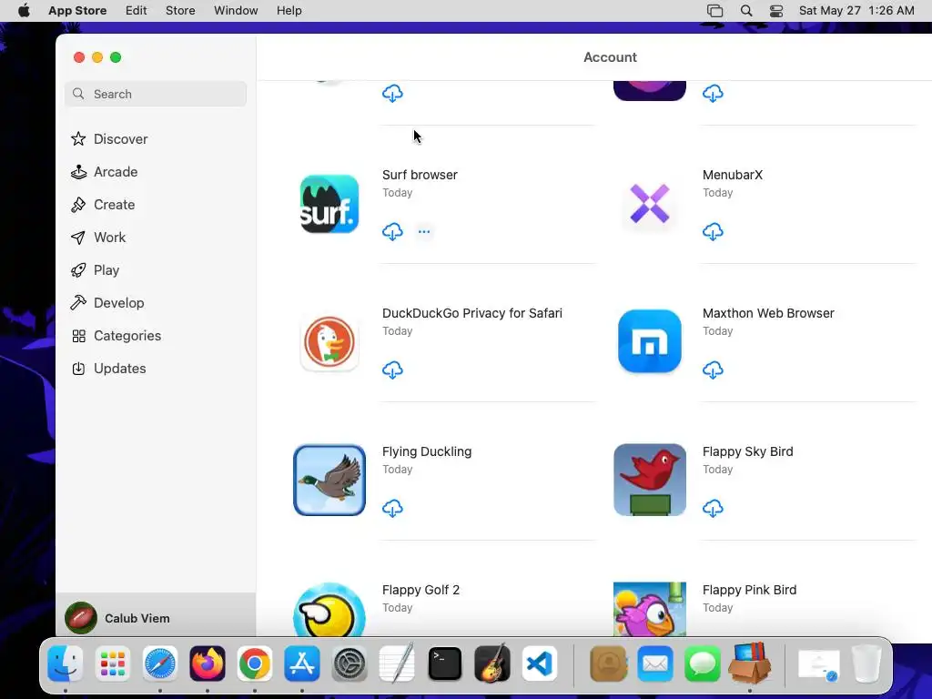Open the Edit menu
Screen dimensions: 932x699
coord(137,11)
